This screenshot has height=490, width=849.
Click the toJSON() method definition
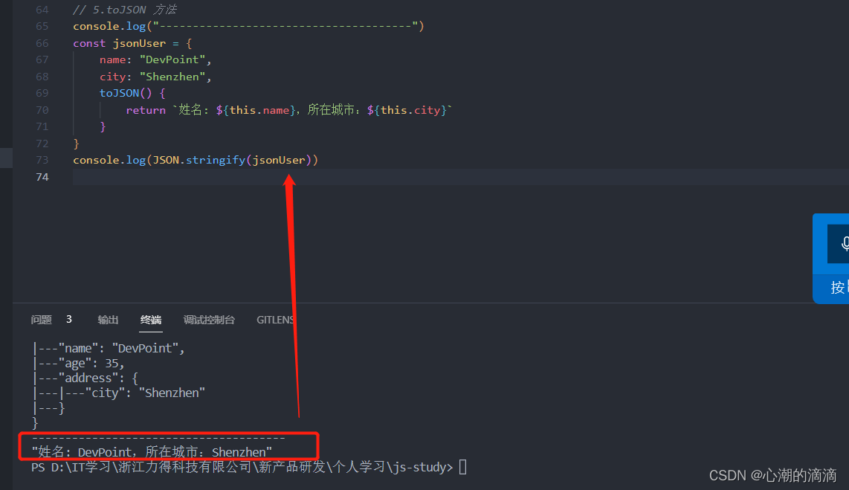[132, 93]
